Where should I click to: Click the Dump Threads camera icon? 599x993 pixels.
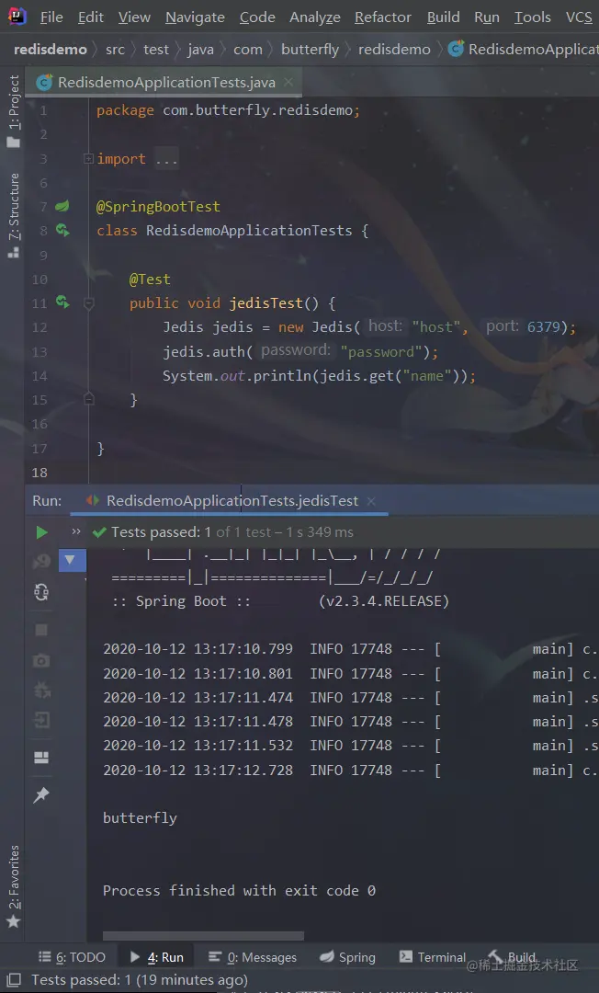click(x=41, y=660)
